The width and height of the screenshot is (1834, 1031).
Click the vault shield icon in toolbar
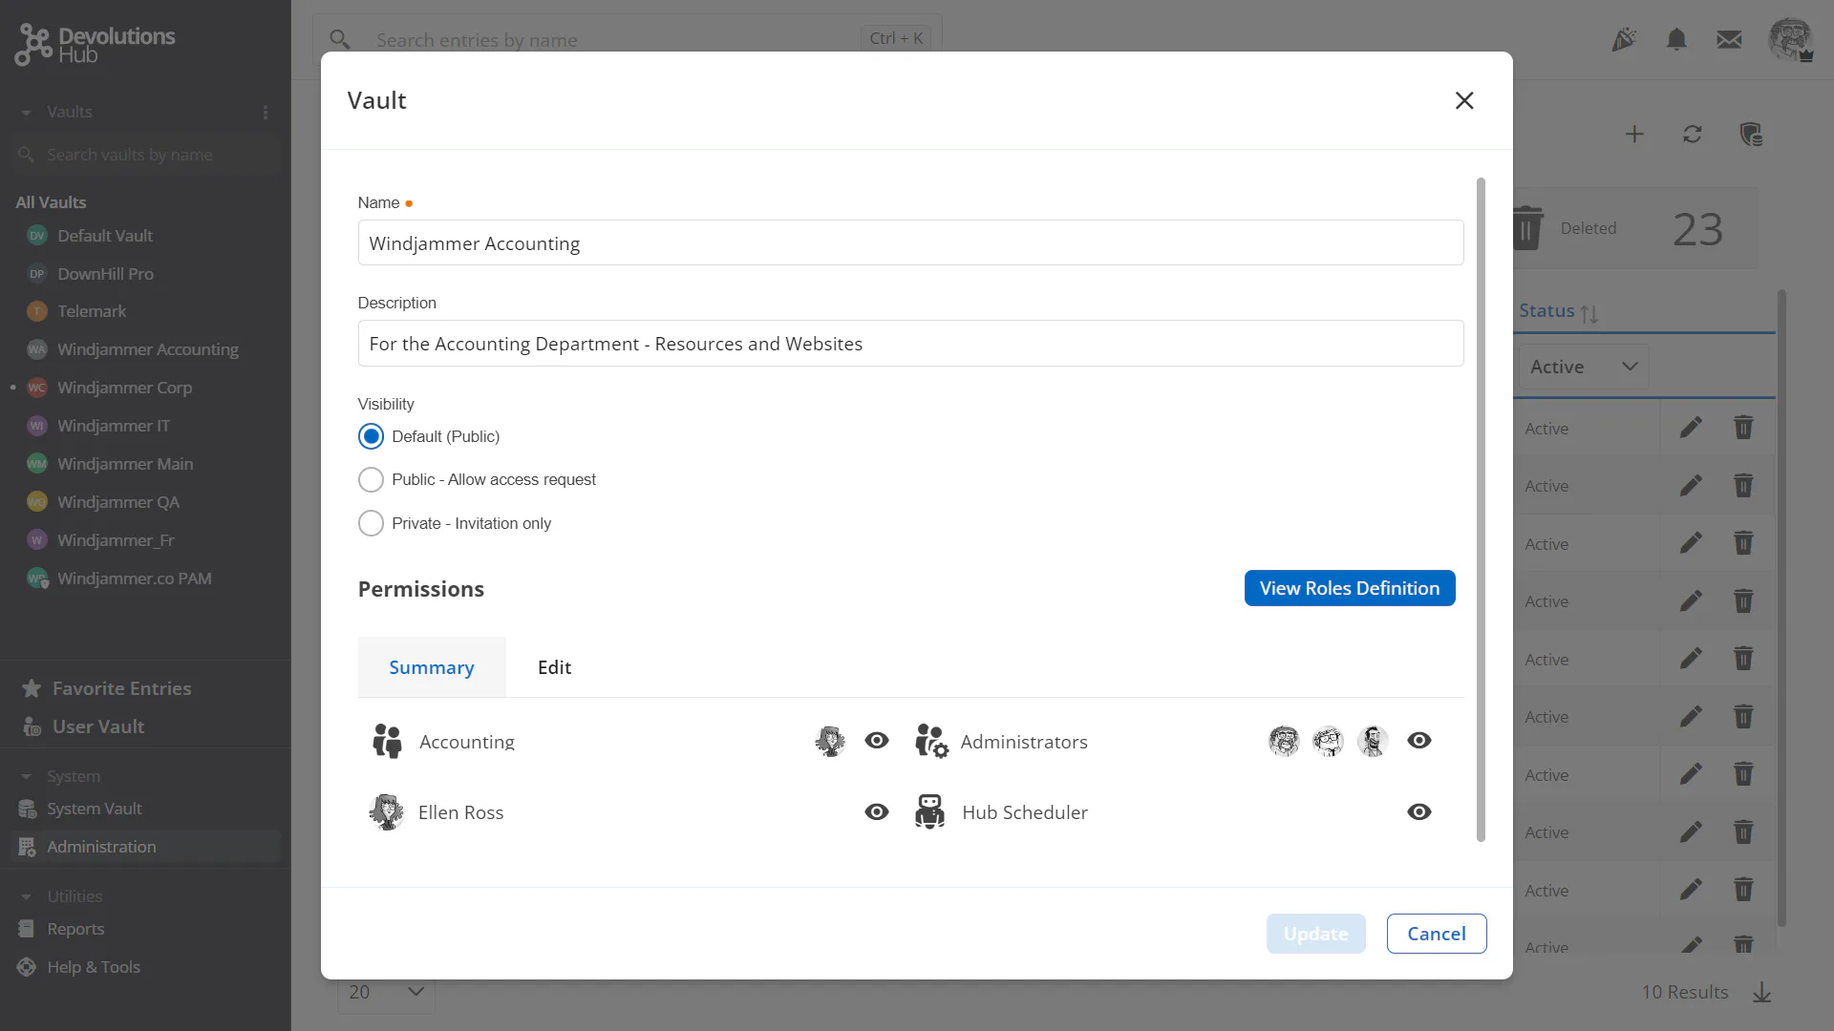point(1751,135)
